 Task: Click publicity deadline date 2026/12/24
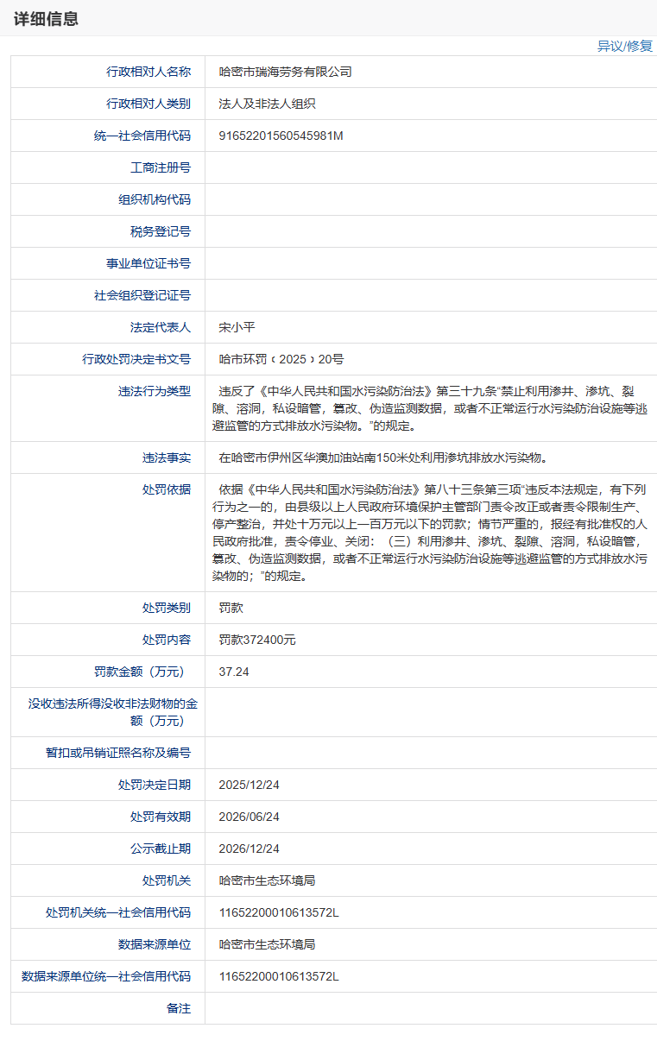pyautogui.click(x=249, y=849)
